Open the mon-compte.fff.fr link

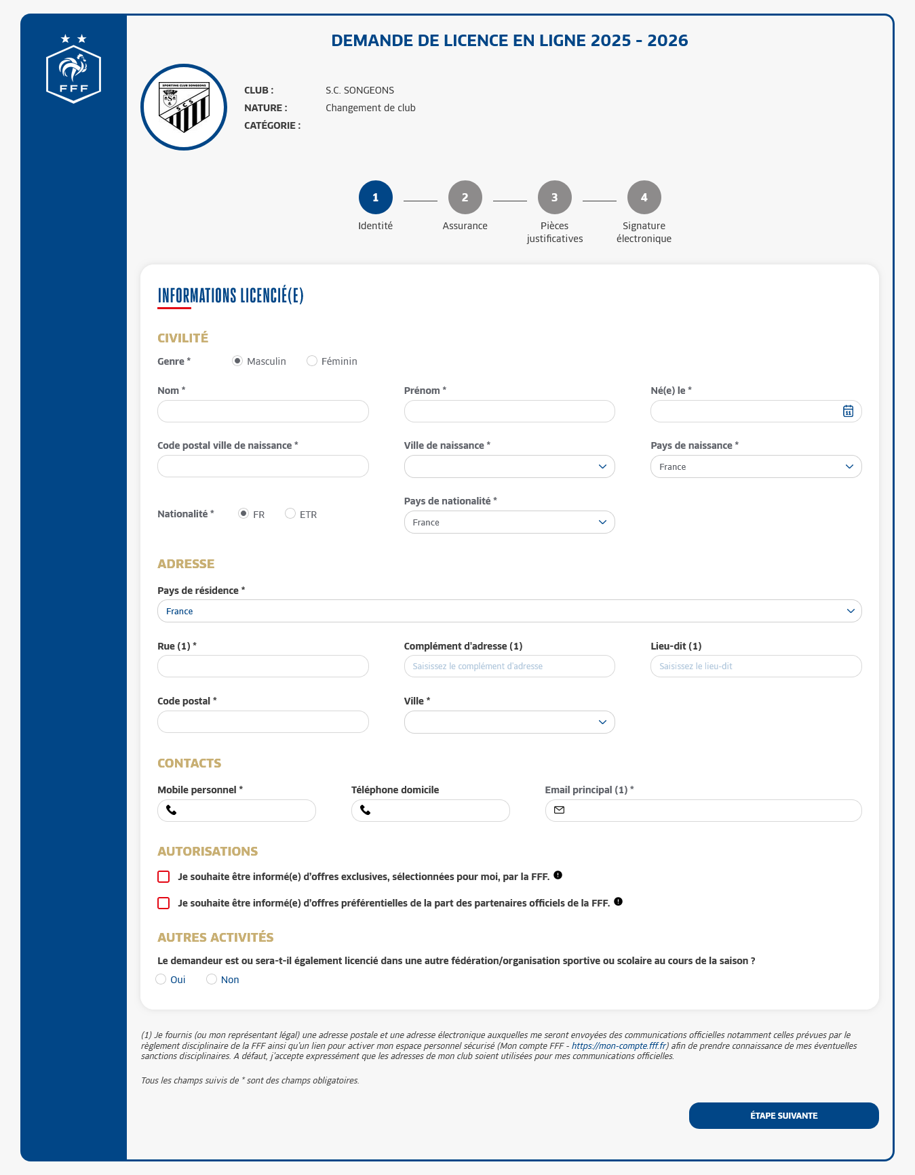pos(618,1046)
